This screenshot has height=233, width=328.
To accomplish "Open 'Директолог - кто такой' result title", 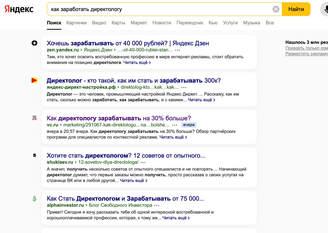I will tap(134, 81).
